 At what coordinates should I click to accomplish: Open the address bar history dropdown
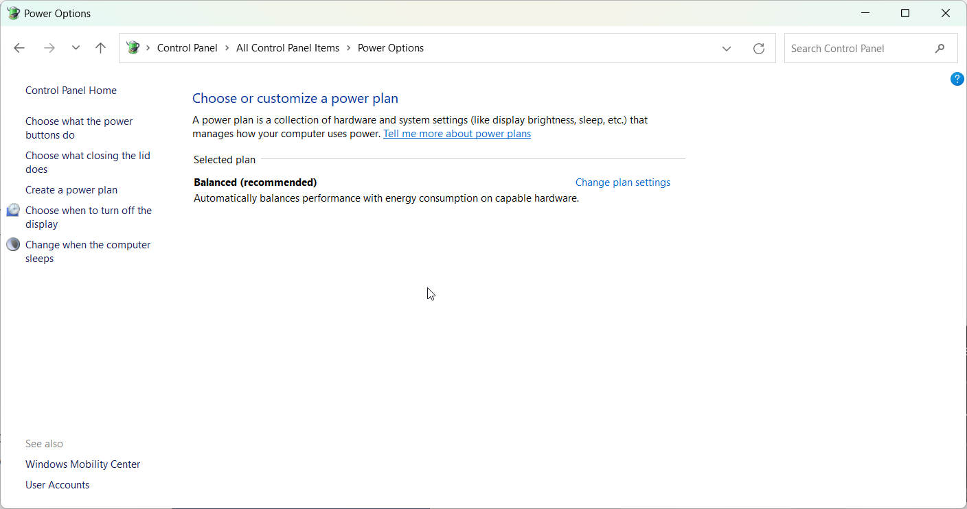coord(726,48)
